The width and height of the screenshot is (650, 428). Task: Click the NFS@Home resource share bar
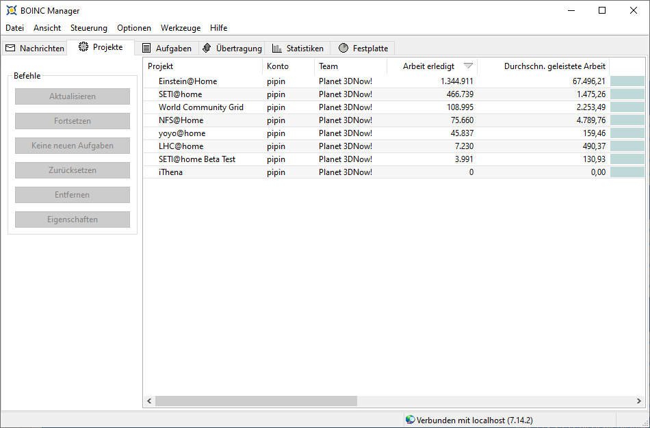627,120
